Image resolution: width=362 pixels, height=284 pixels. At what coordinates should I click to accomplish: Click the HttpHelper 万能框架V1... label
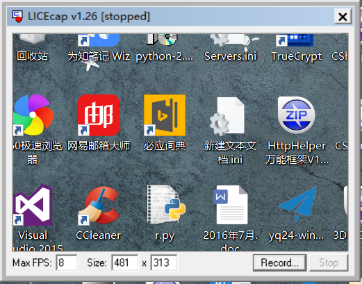tap(297, 153)
